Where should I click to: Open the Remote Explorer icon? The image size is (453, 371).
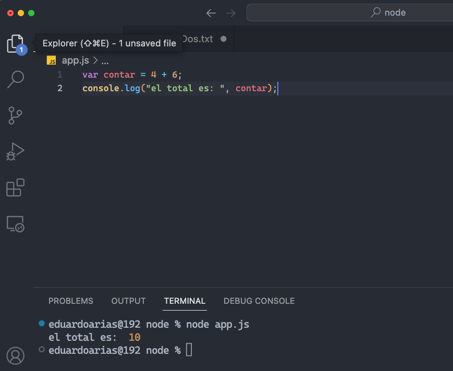15,224
